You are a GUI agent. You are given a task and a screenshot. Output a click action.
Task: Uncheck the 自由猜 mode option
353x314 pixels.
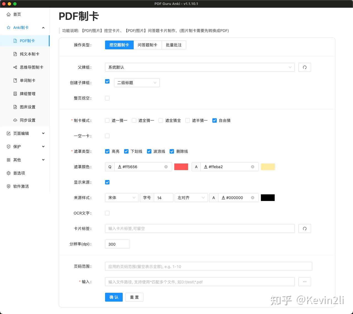215,120
